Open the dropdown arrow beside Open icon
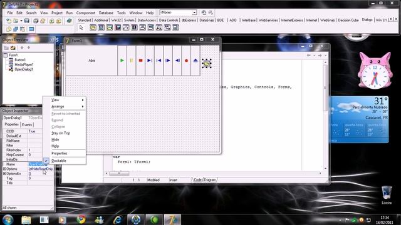 pyautogui.click(x=21, y=21)
